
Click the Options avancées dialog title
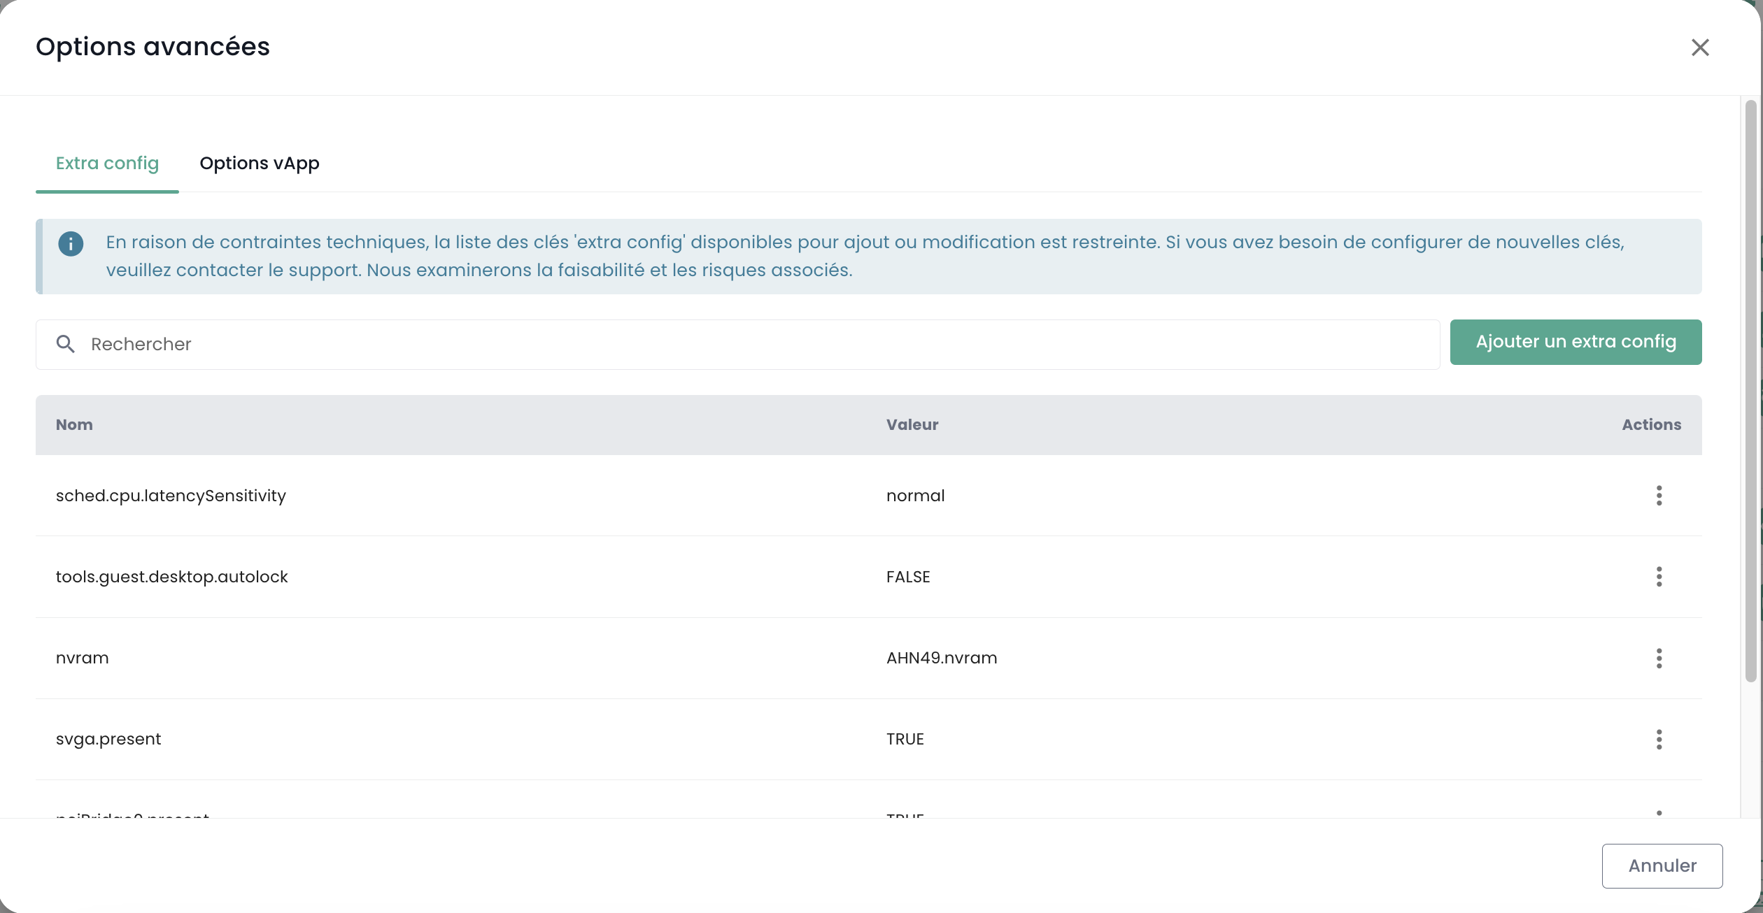point(153,47)
